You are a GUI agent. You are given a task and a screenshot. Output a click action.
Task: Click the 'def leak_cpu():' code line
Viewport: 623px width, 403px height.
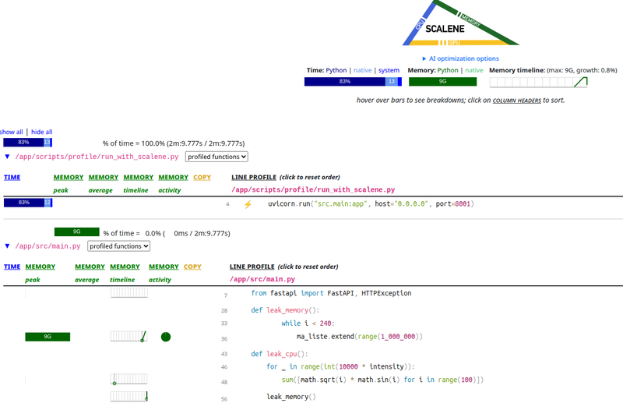click(x=280, y=354)
